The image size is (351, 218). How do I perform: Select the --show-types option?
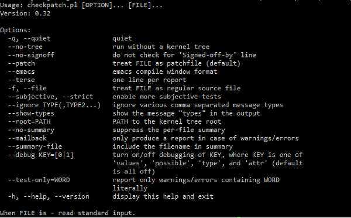[x=31, y=113]
